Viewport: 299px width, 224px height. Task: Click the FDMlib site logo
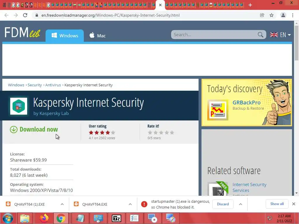click(x=22, y=32)
